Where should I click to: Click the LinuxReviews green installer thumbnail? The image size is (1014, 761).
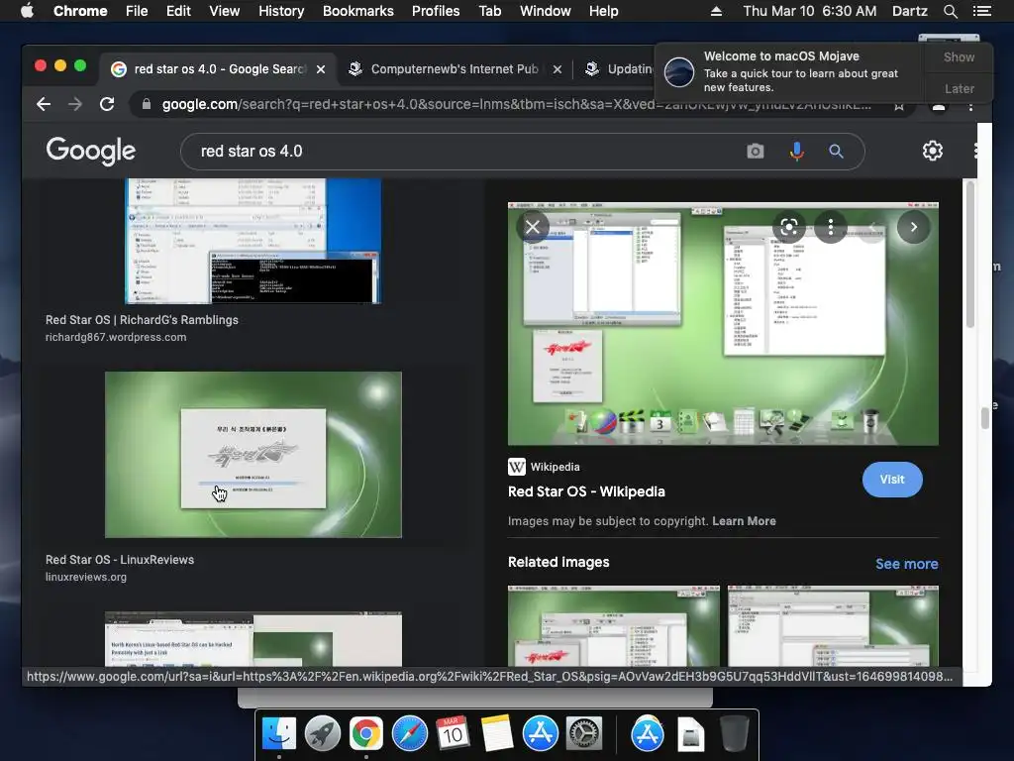[x=253, y=454]
